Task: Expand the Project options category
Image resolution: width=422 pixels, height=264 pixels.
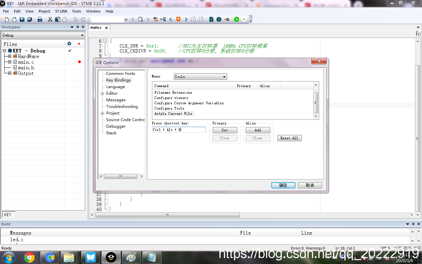Action: click(x=103, y=114)
